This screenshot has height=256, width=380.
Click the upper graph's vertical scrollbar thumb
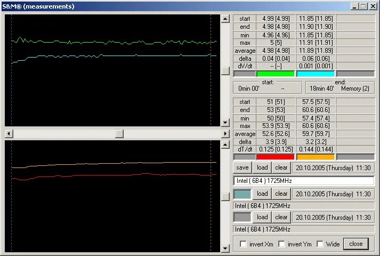225,71
